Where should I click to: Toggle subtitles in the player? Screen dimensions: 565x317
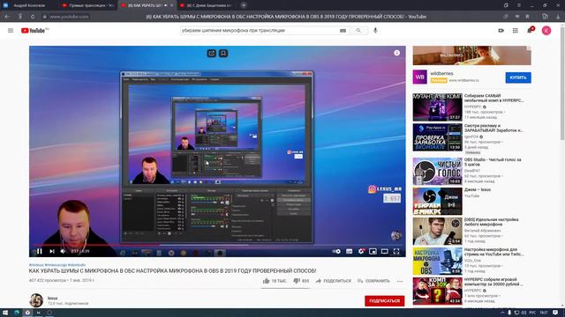click(x=350, y=251)
